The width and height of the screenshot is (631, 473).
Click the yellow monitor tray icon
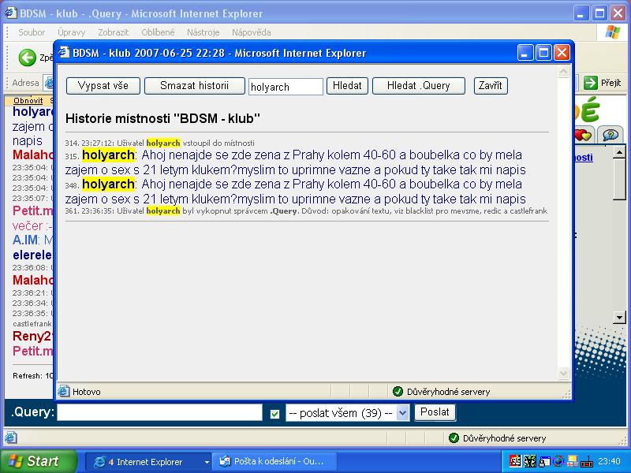[x=573, y=461]
